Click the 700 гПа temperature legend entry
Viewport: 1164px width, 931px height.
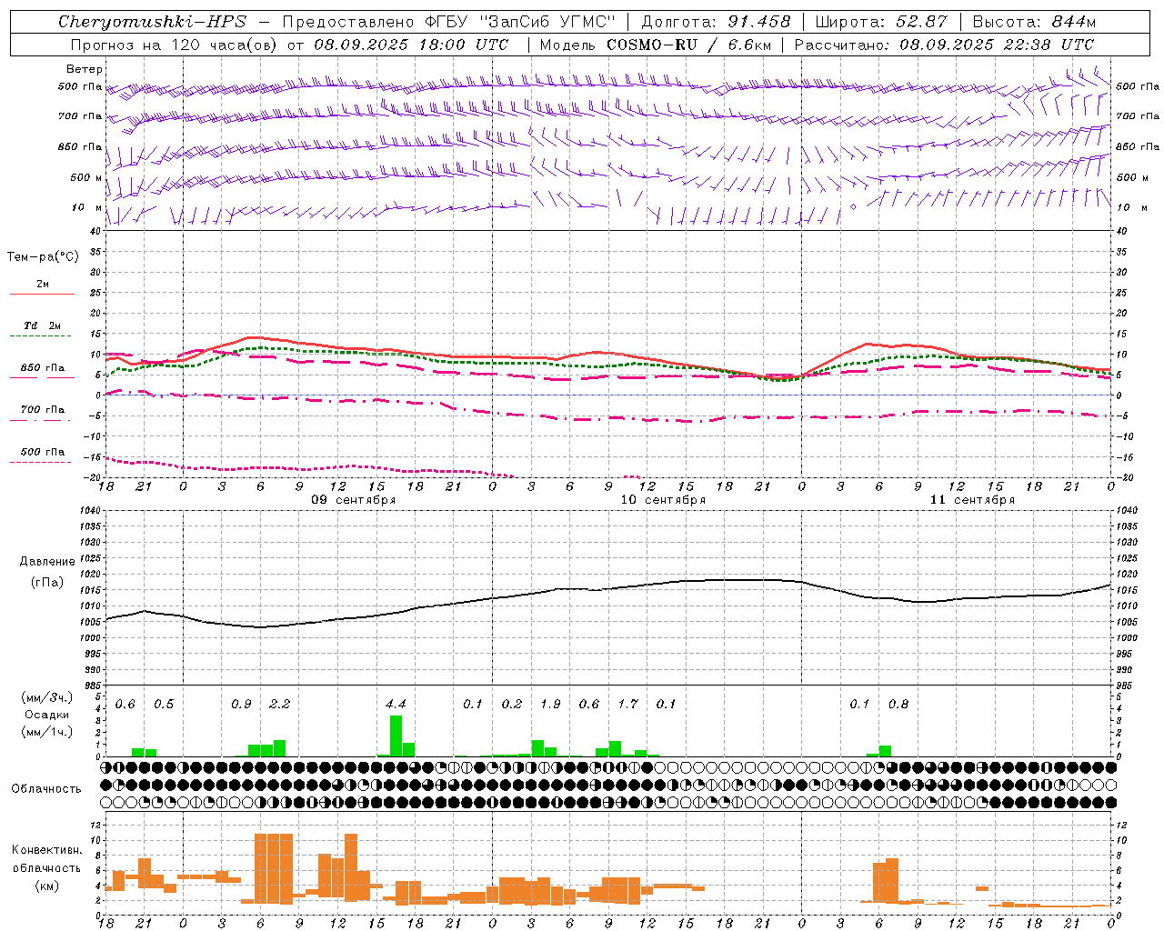(x=43, y=410)
